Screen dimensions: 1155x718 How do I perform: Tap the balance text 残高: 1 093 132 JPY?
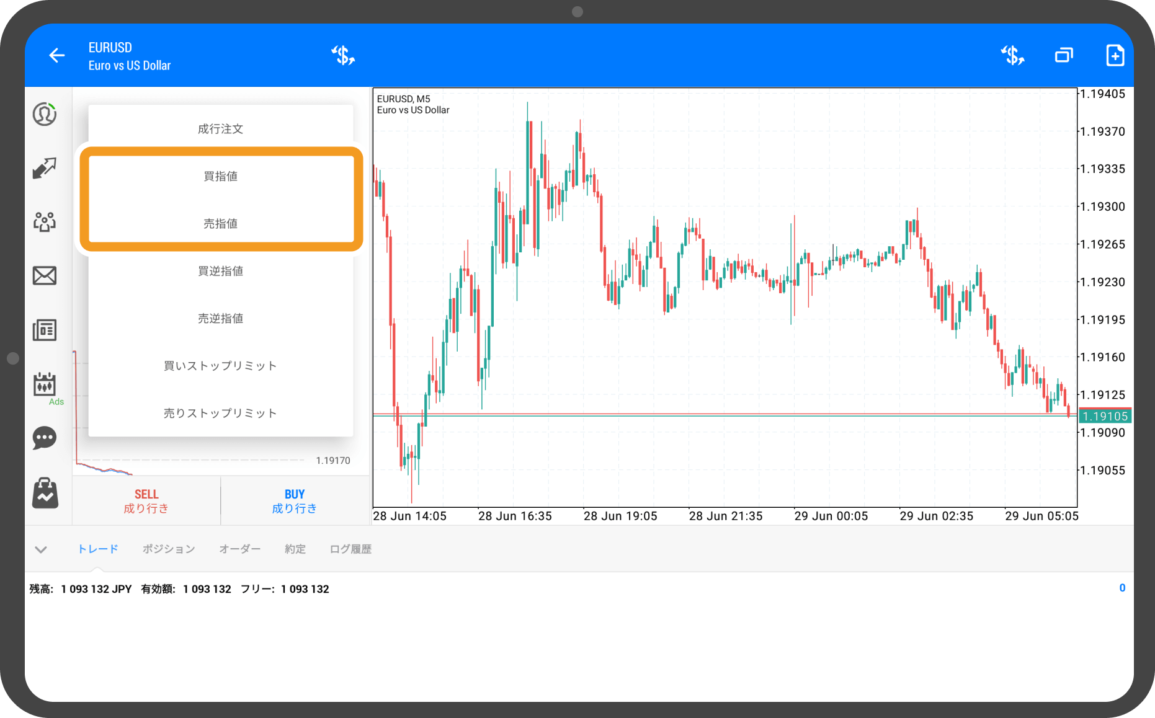click(x=81, y=589)
